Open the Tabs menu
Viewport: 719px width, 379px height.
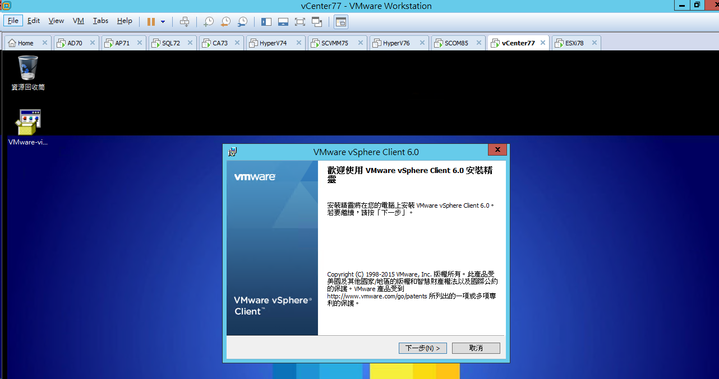pos(100,21)
